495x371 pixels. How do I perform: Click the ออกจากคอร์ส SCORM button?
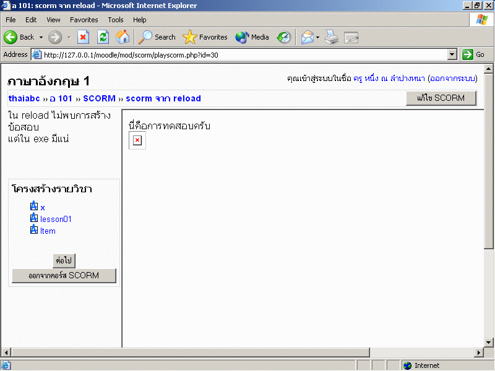[x=64, y=275]
